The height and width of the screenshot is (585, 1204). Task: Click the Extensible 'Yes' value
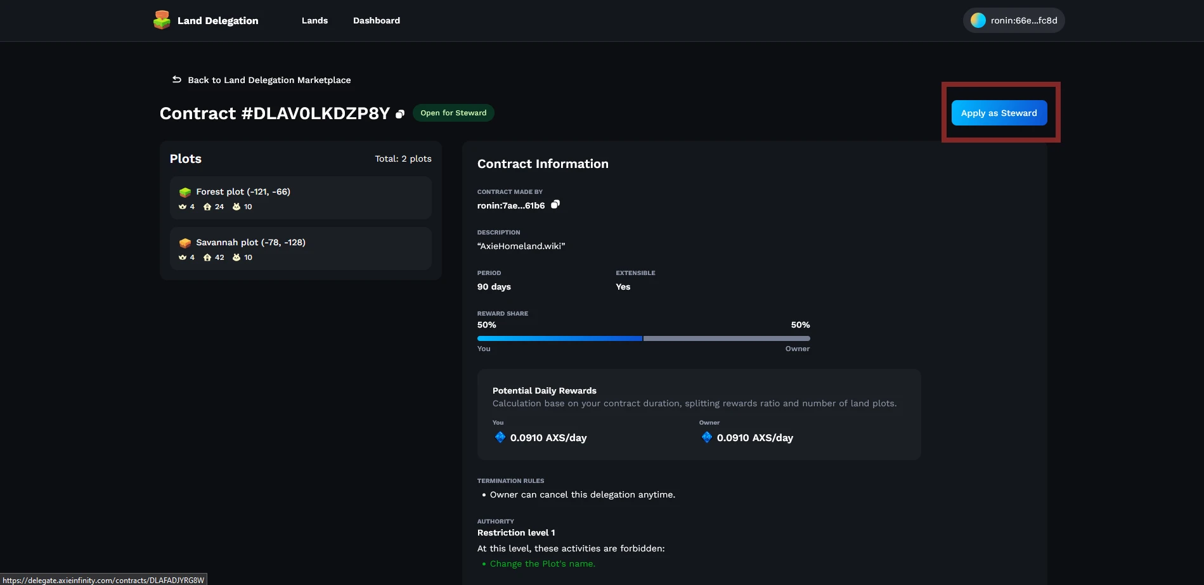click(623, 286)
